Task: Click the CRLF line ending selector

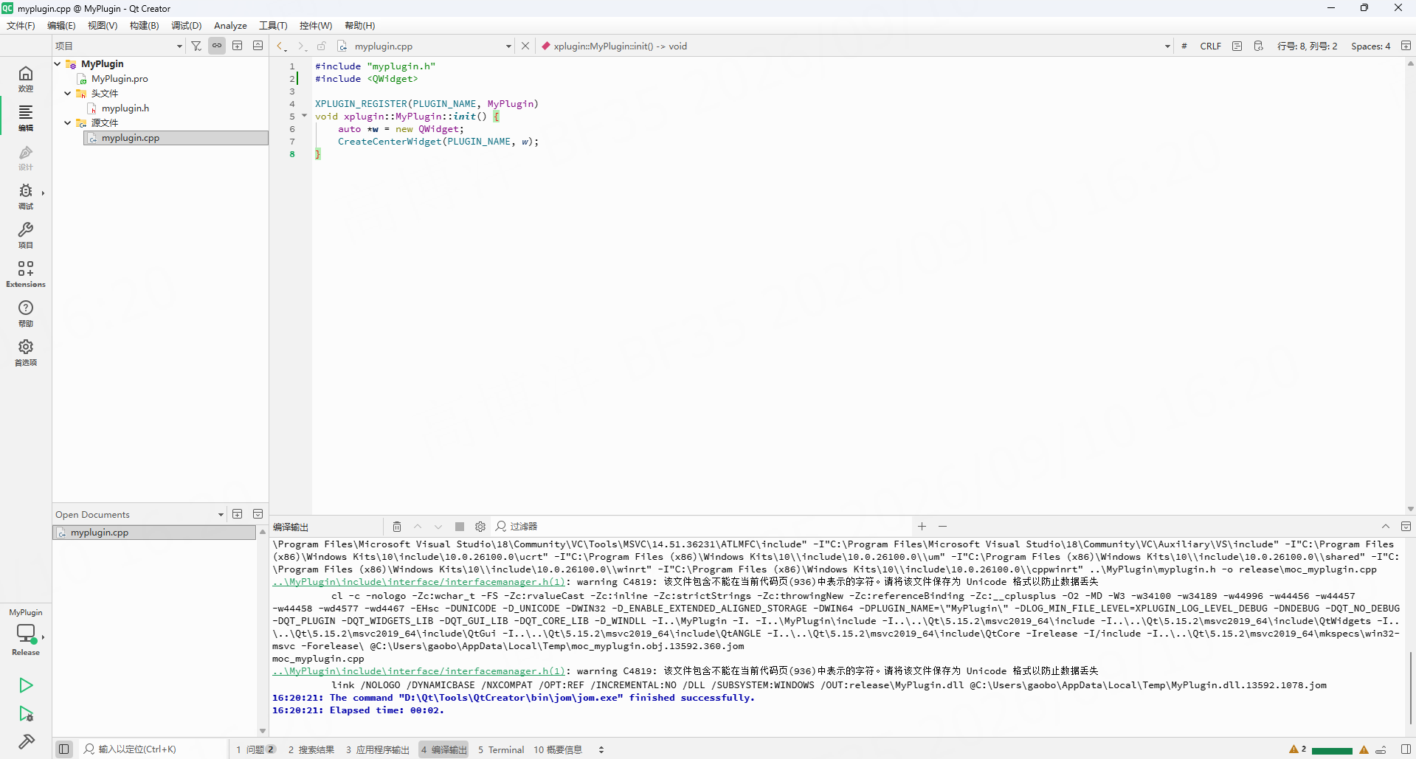Action: [x=1210, y=46]
